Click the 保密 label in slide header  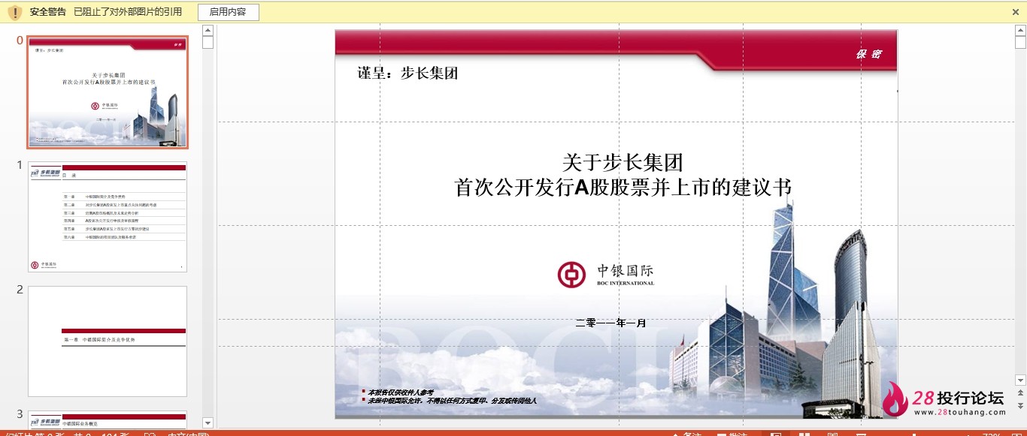coord(868,54)
